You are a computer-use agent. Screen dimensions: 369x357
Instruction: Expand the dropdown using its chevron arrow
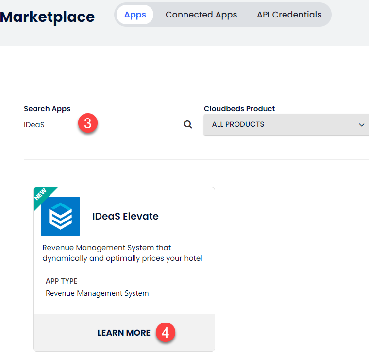coord(361,125)
